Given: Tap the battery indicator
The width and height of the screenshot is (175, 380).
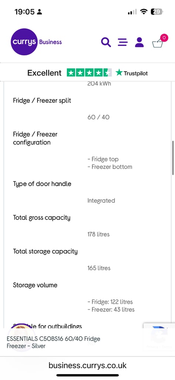Looking at the screenshot, I should coord(157,12).
